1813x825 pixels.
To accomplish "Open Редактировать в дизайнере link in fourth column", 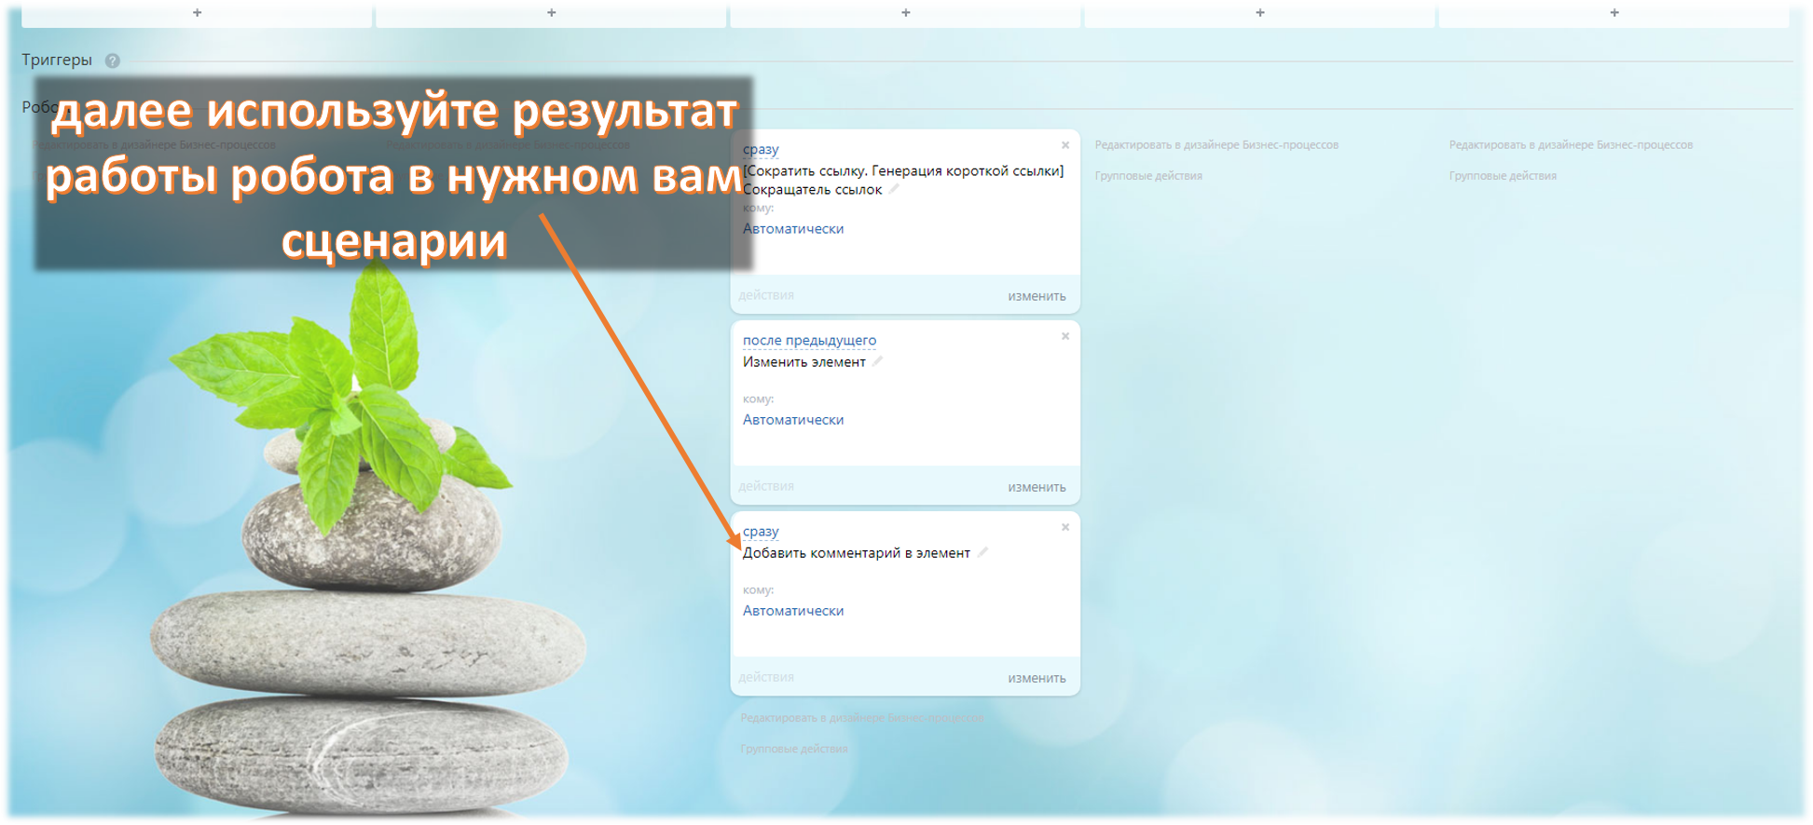I will (x=1216, y=145).
